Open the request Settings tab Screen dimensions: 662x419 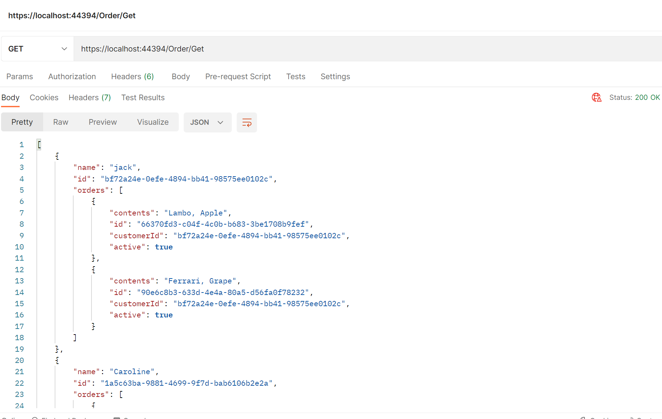[x=335, y=76]
